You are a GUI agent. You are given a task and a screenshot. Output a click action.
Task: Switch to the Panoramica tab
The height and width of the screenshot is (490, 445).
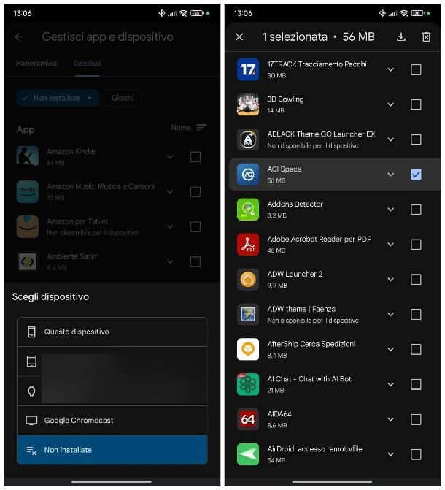click(36, 64)
